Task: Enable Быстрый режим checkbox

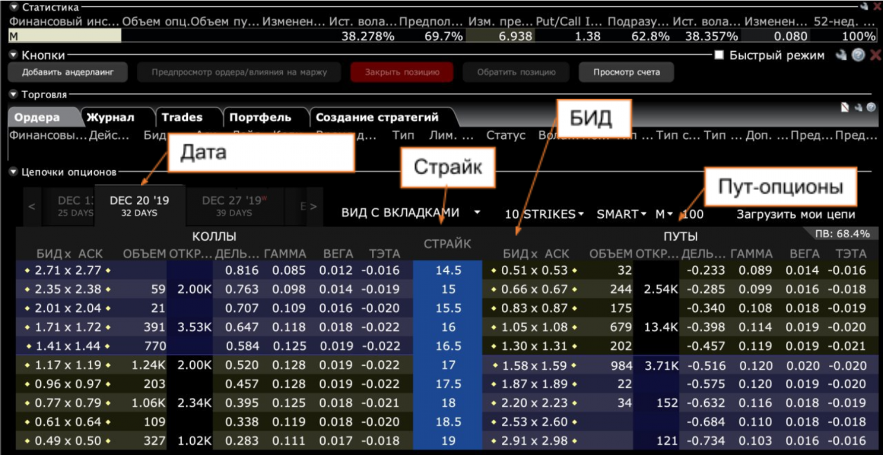Action: [x=719, y=55]
